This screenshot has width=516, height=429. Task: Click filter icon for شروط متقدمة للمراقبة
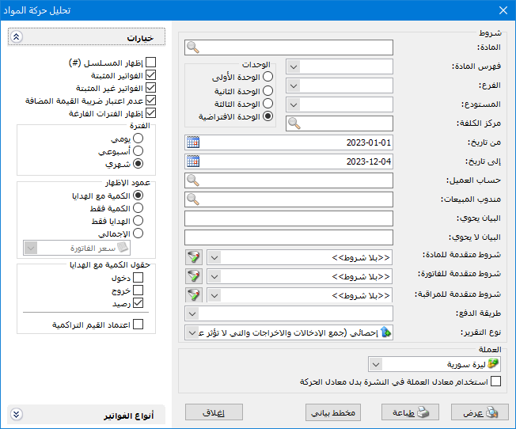(x=194, y=295)
